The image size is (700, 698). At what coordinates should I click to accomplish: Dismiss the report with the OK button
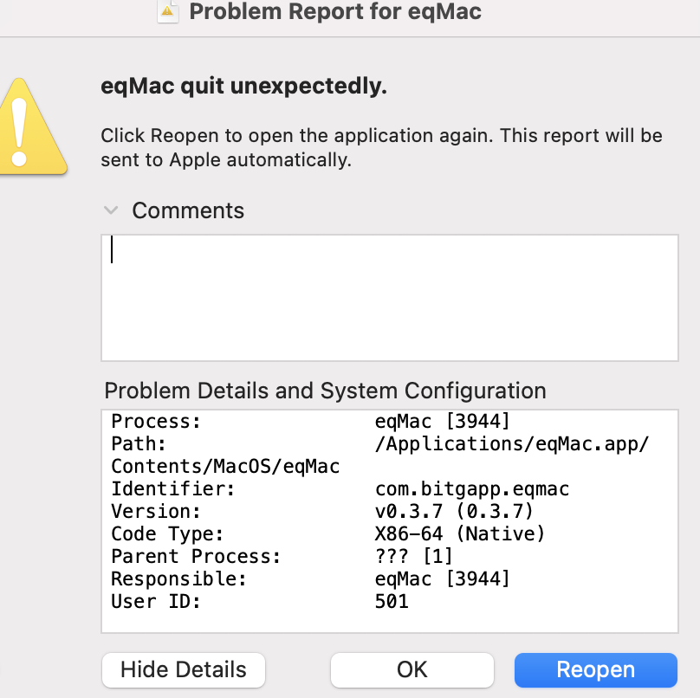[x=412, y=670]
